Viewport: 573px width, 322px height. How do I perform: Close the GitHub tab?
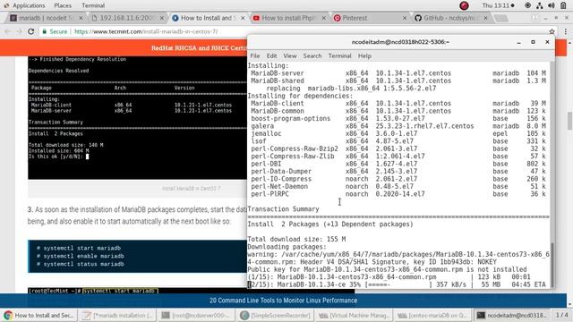pos(485,18)
